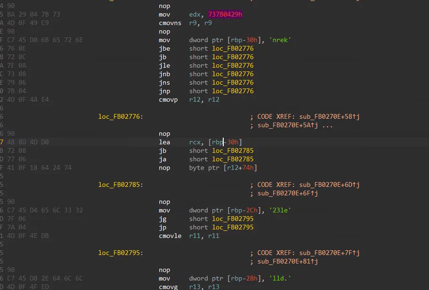Click the jbe mnemonic
The width and height of the screenshot is (429, 290).
coord(164,49)
